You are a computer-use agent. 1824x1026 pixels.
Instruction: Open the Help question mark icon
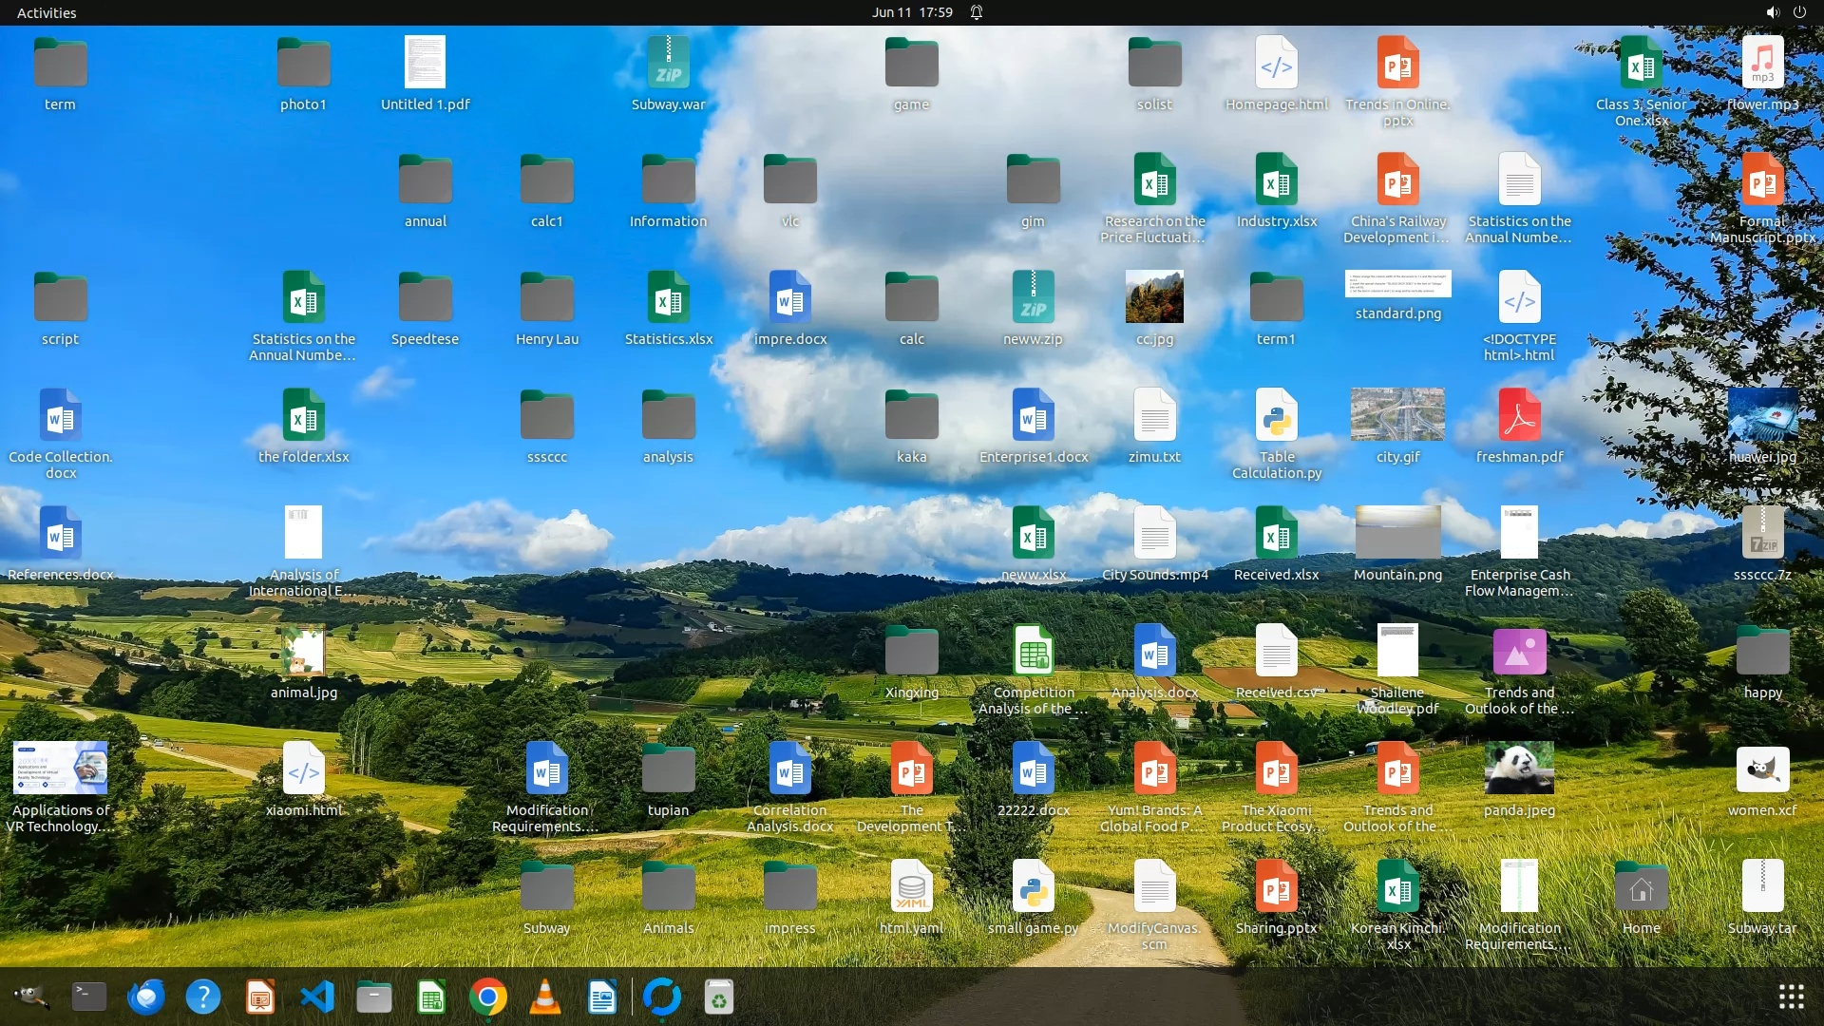[x=203, y=997]
